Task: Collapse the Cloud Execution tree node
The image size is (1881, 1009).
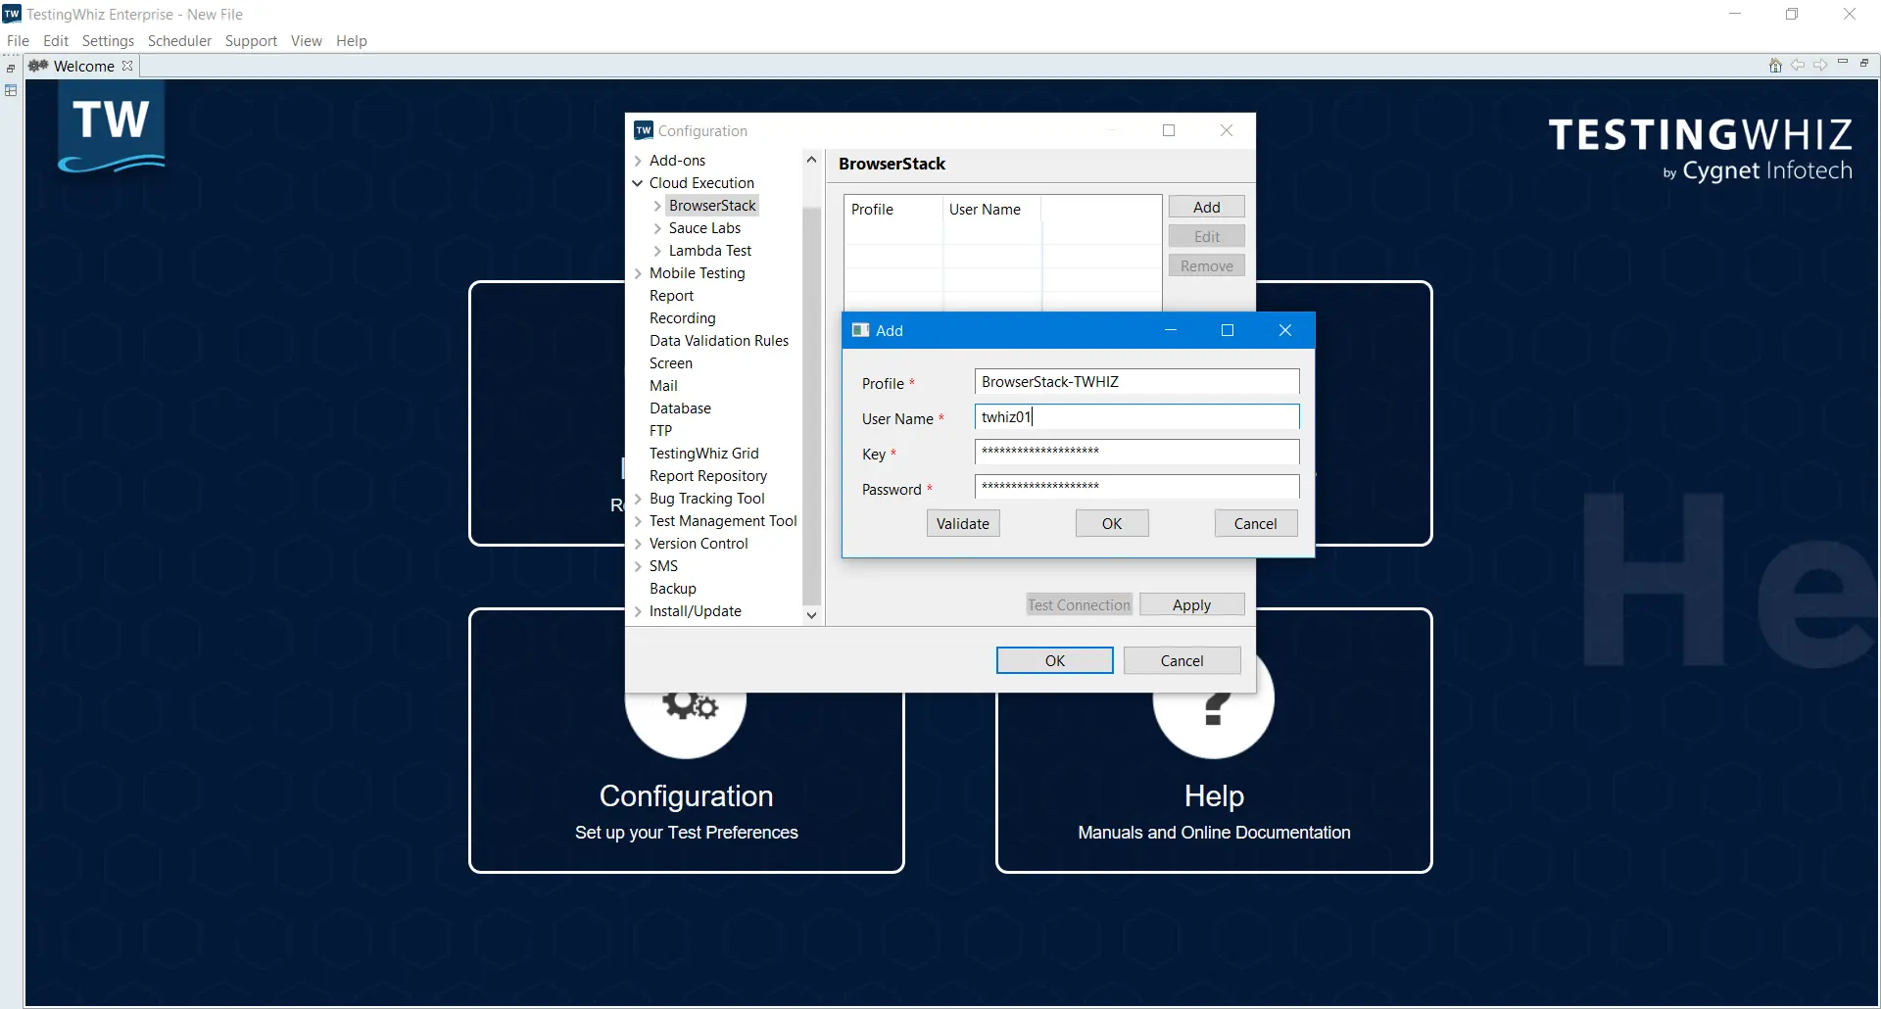Action: [638, 183]
